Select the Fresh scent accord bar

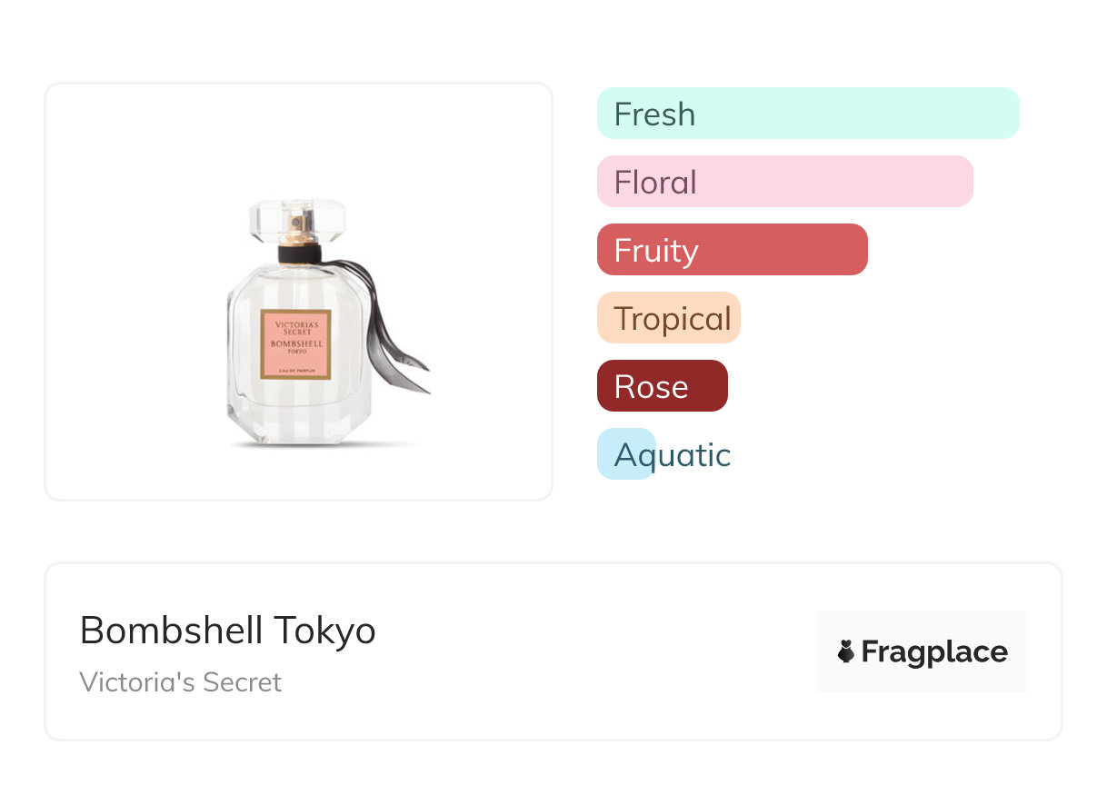(808, 114)
